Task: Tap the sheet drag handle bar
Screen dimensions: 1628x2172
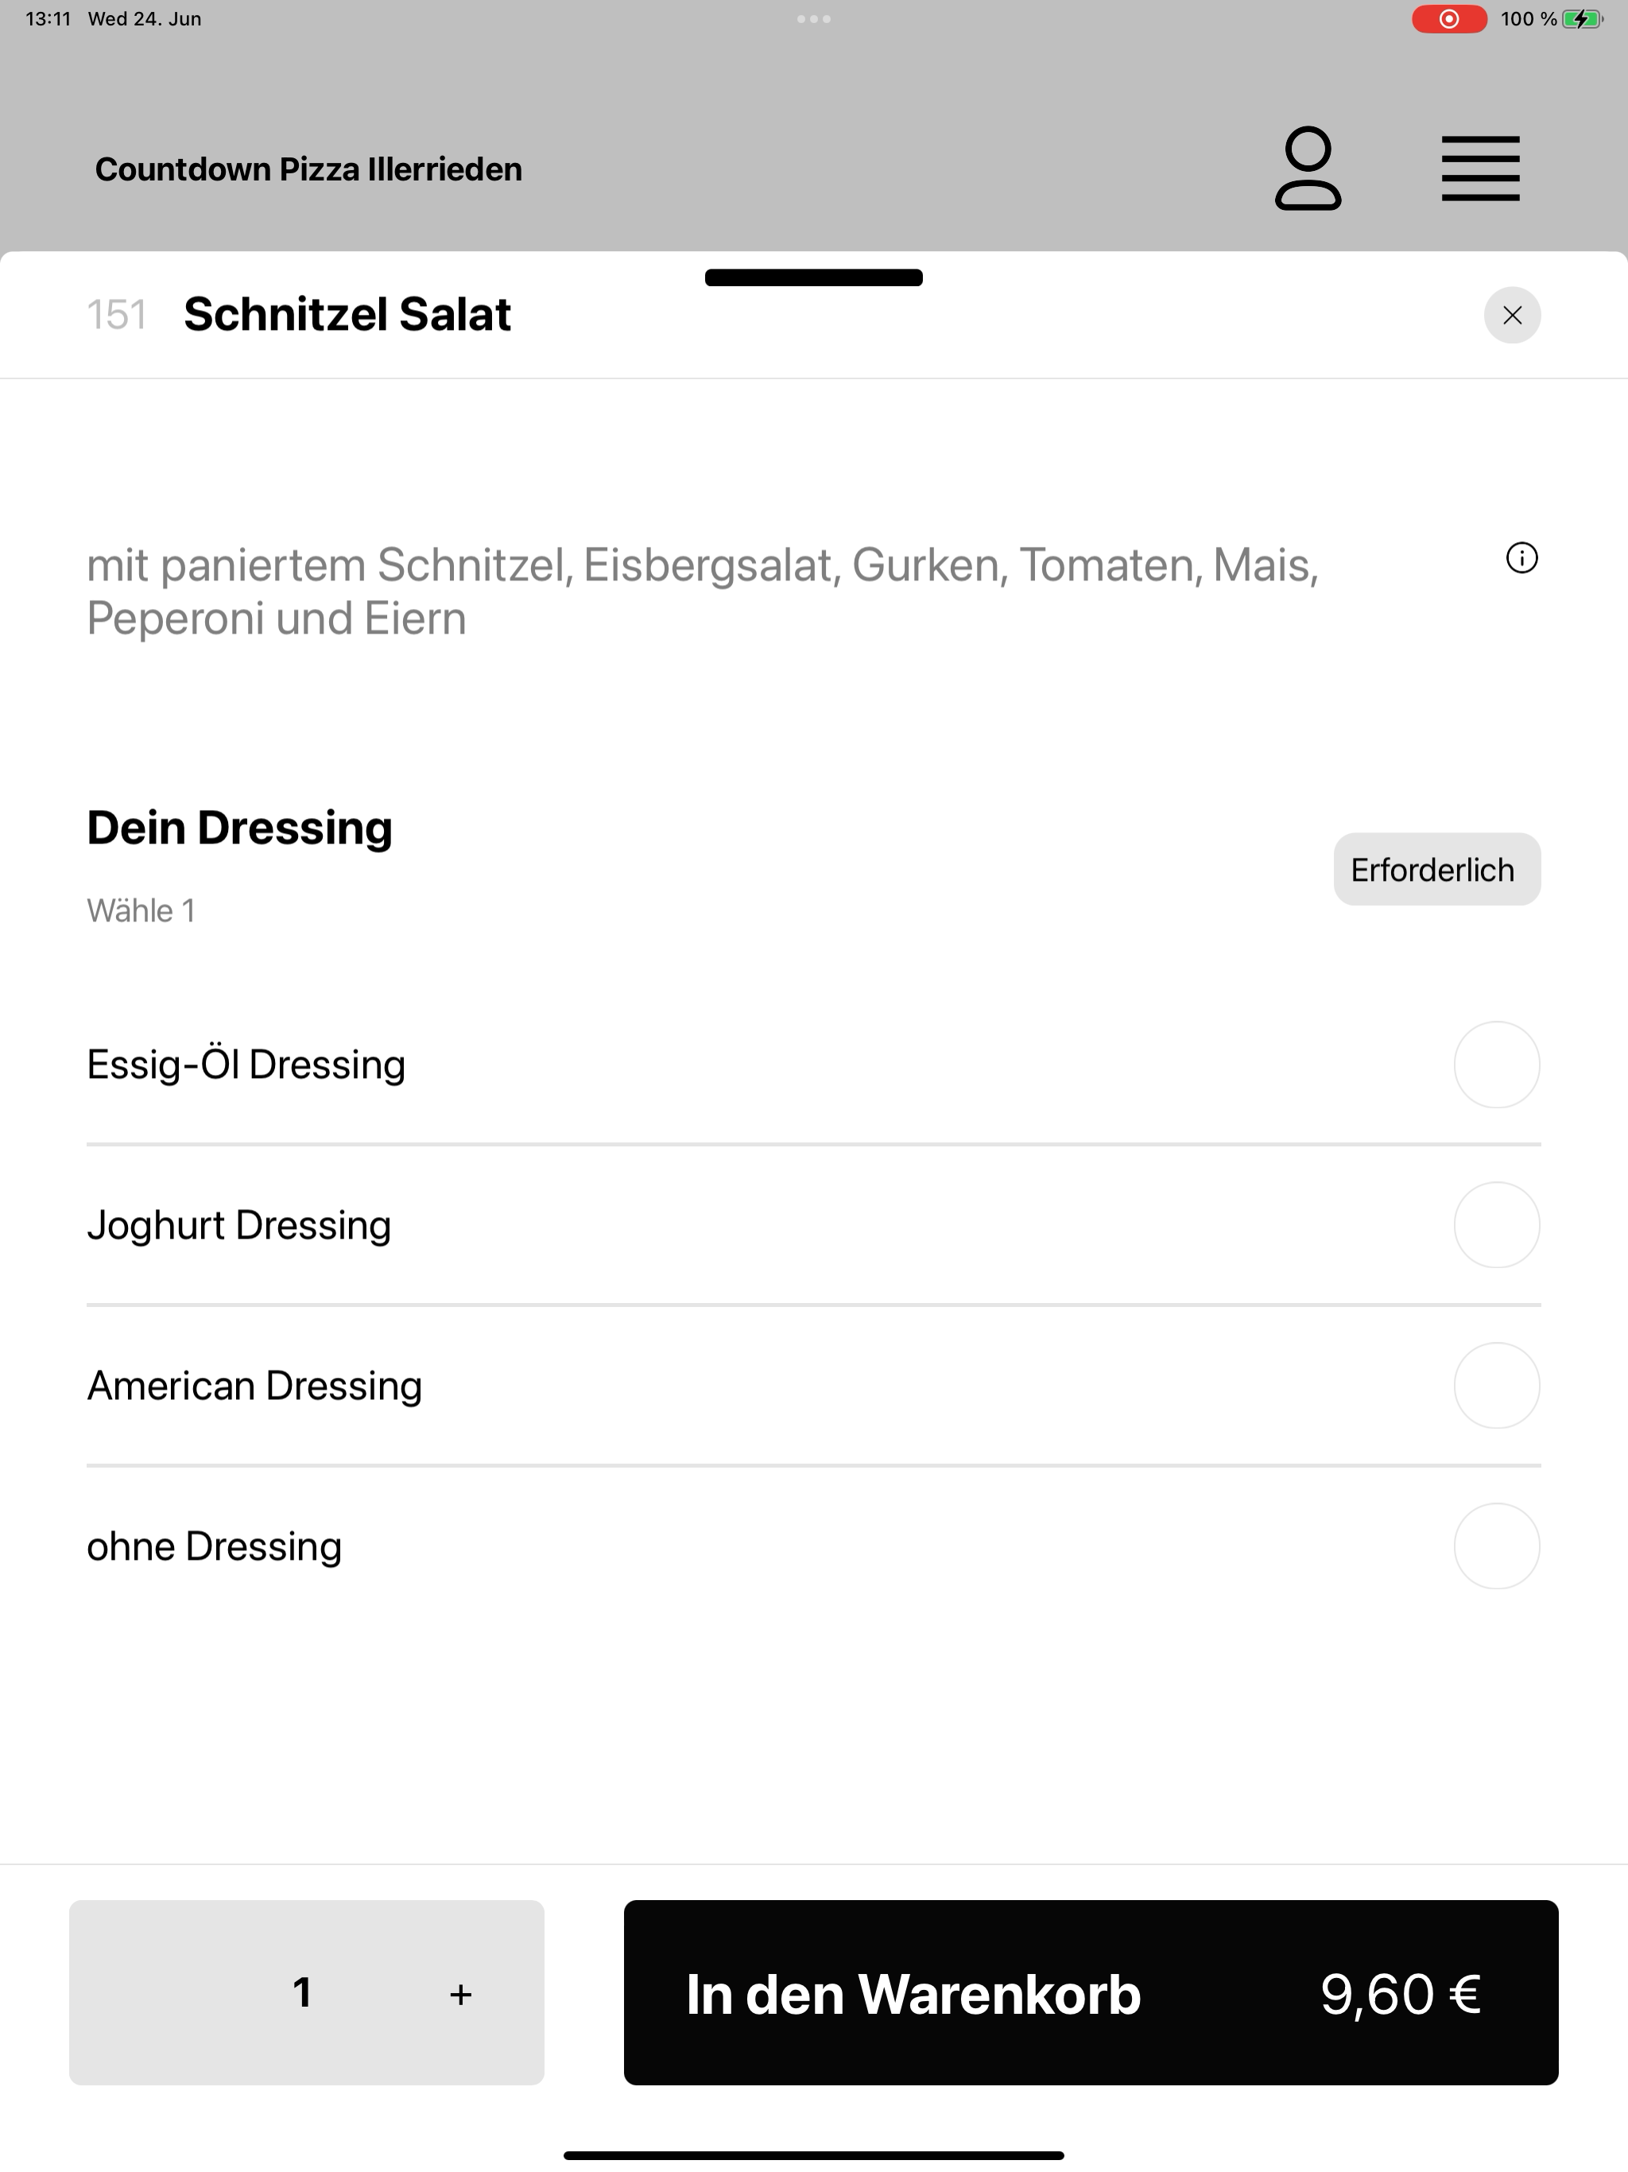Action: 813,278
